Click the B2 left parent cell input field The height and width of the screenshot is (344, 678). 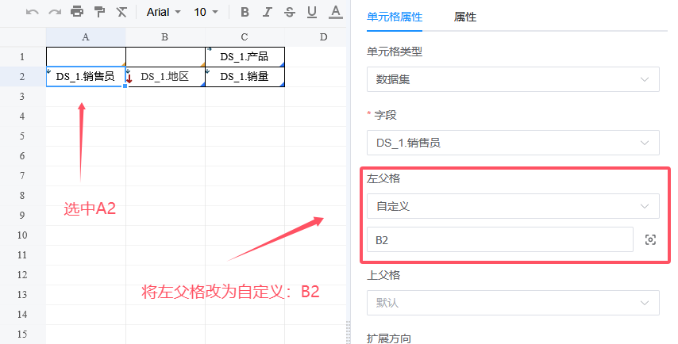click(x=499, y=239)
